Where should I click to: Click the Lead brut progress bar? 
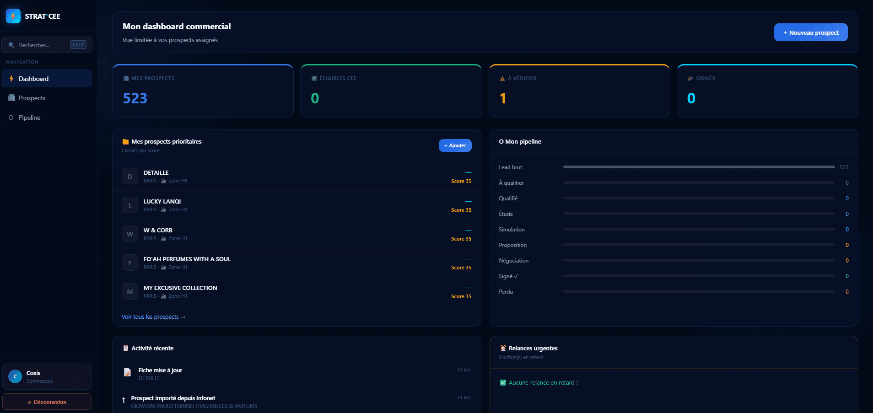(x=699, y=167)
